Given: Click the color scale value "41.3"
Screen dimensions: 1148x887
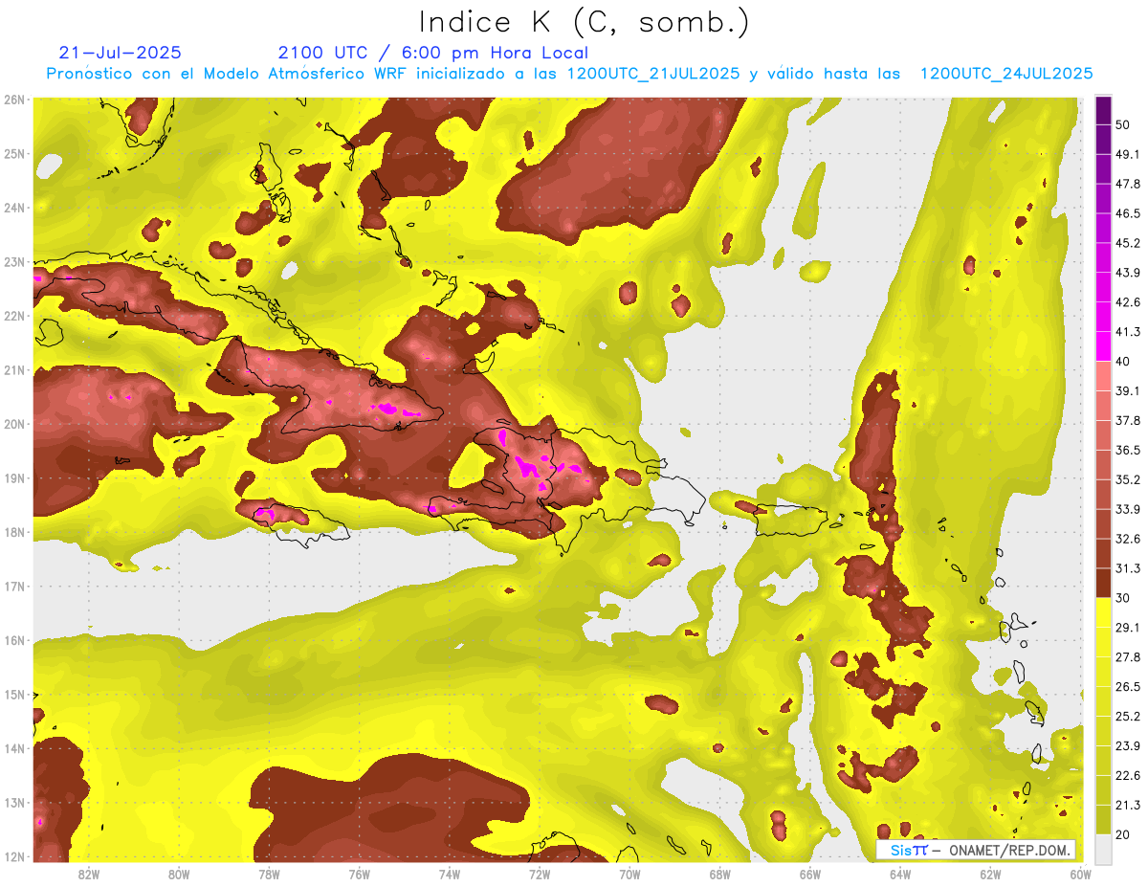Looking at the screenshot, I should tap(1128, 332).
